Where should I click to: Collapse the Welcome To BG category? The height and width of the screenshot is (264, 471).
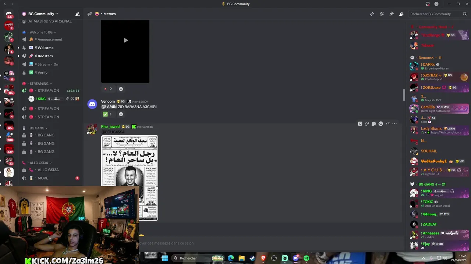click(x=41, y=32)
